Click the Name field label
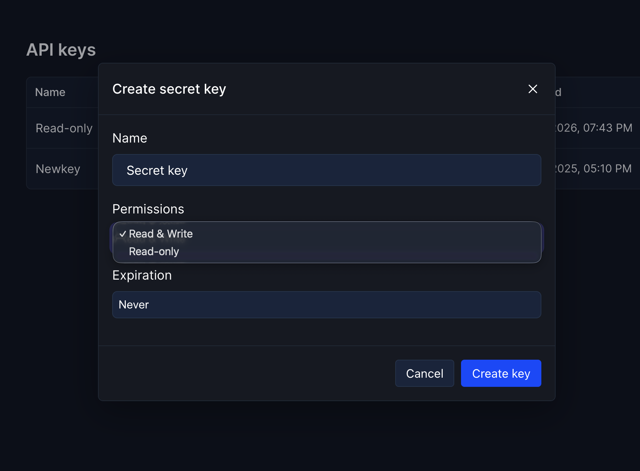The width and height of the screenshot is (640, 471). [x=129, y=138]
